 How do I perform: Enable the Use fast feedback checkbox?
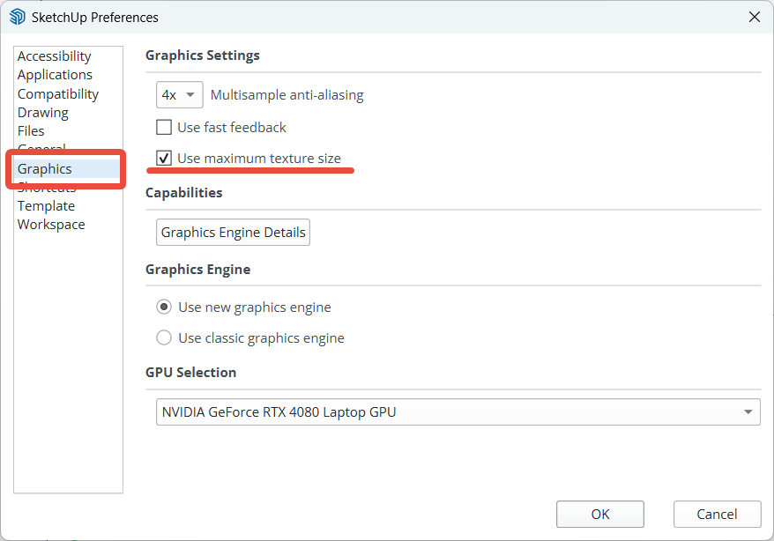[164, 128]
